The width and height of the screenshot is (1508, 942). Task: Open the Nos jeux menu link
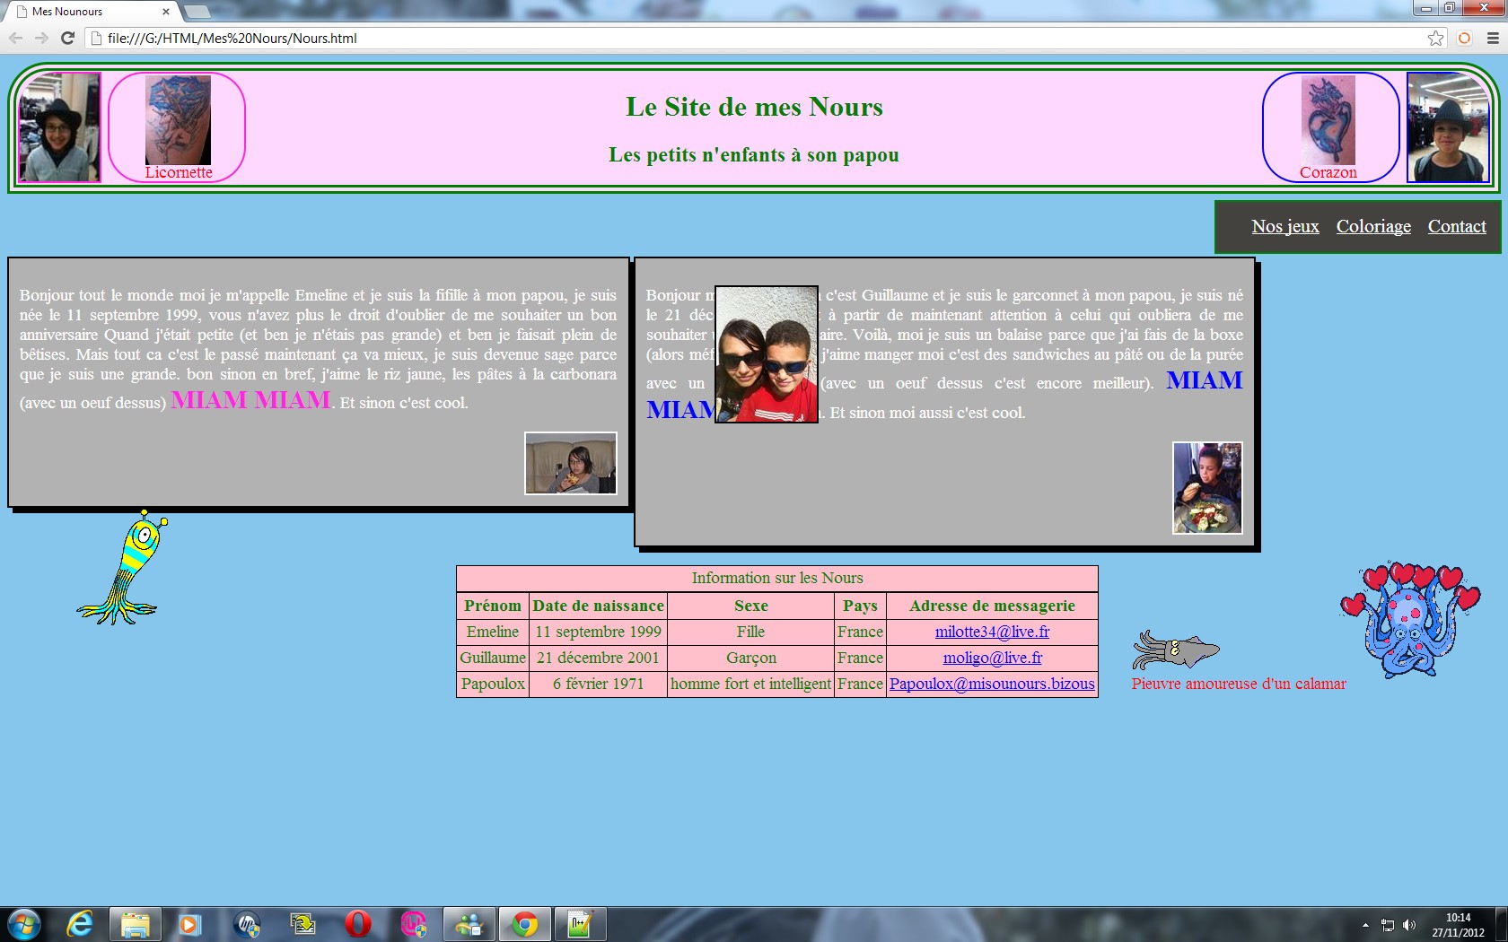click(x=1285, y=226)
